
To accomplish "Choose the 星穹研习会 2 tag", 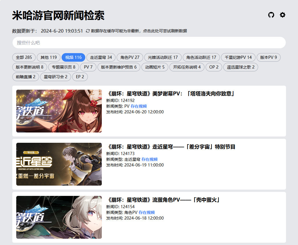I will tap(56, 77).
